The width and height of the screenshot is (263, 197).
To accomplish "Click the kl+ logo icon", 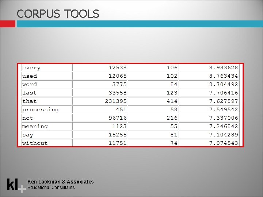I will click(16, 185).
